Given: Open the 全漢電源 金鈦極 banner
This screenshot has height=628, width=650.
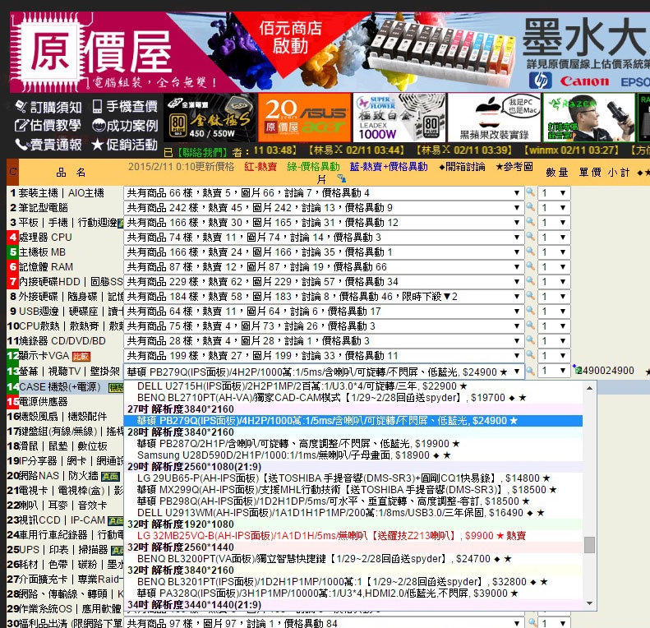Looking at the screenshot, I should [x=210, y=118].
